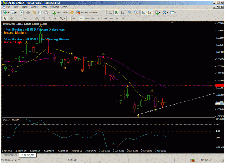Open the Tools menu
225x163 pixels.
tap(44, 7)
